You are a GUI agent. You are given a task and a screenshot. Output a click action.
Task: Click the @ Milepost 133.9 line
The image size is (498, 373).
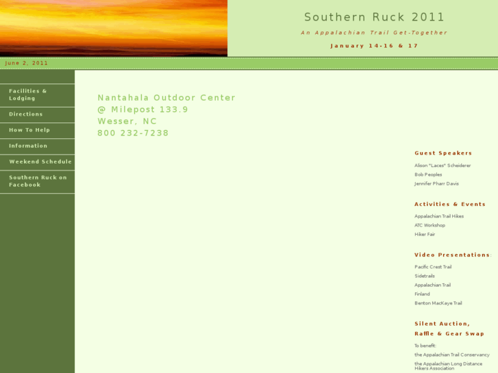point(142,110)
